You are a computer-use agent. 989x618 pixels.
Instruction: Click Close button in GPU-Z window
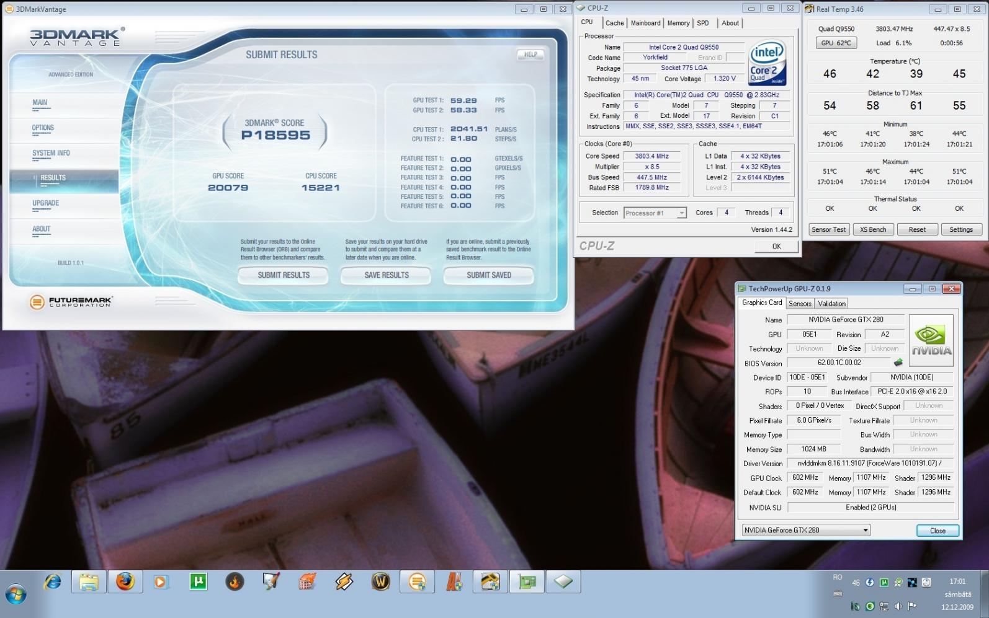(938, 531)
